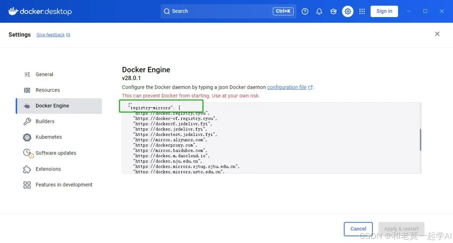This screenshot has height=243, width=453.
Task: Click the Resources icon in sidebar
Action: pos(27,90)
